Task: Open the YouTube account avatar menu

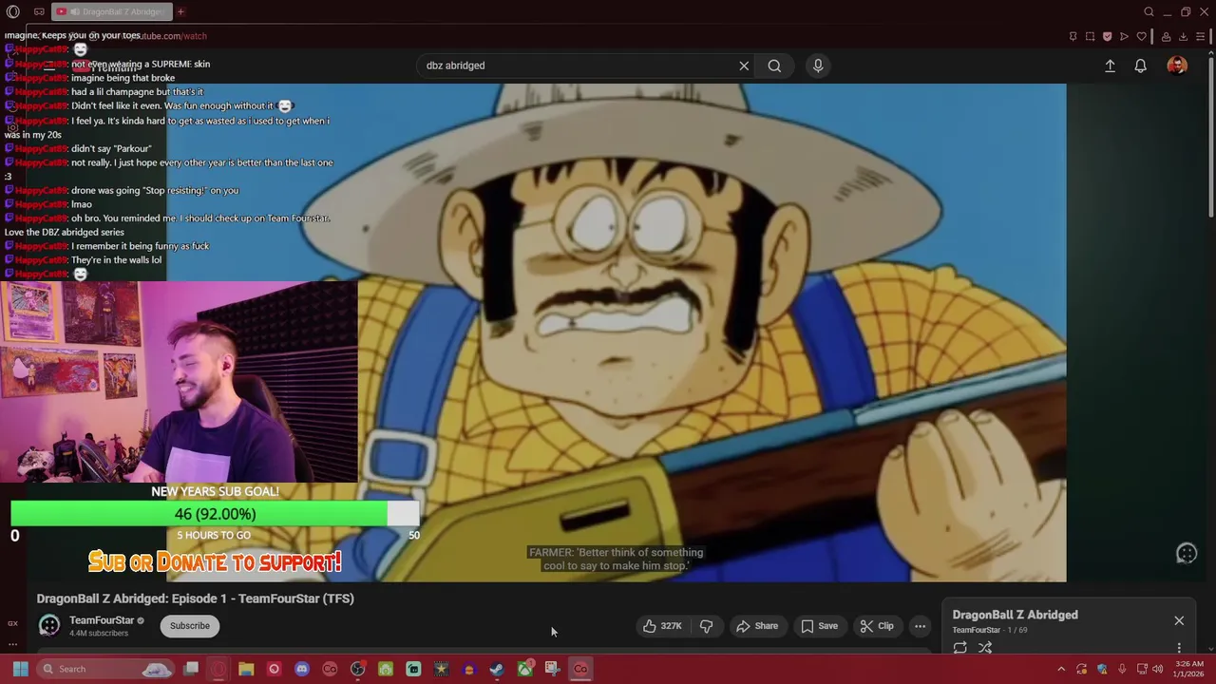Action: [1177, 66]
